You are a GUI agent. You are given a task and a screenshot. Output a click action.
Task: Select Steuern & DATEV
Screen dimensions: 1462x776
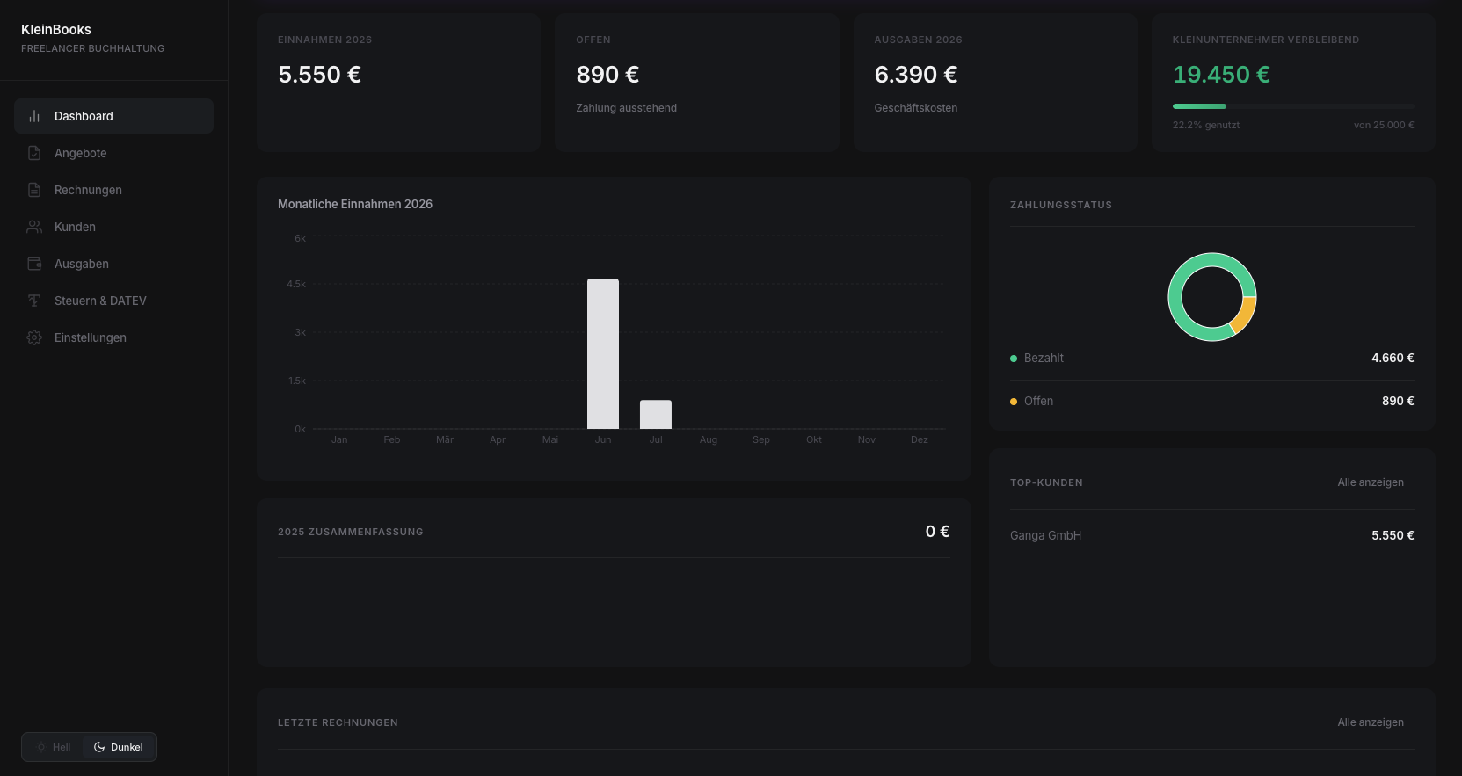113,301
